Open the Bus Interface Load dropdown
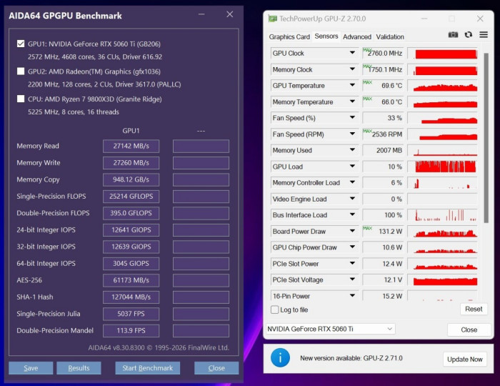This screenshot has height=386, width=500. tap(352, 214)
